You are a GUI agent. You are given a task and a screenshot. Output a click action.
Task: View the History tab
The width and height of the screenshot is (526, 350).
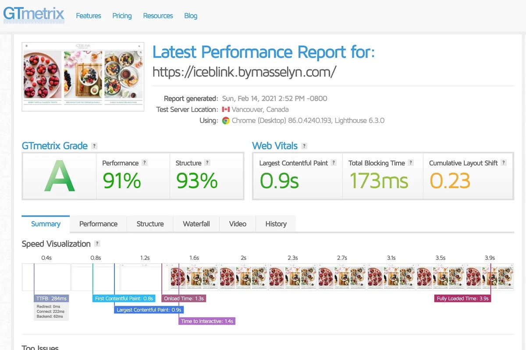276,224
